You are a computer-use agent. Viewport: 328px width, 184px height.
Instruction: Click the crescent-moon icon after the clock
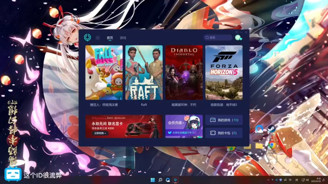tap(324, 180)
